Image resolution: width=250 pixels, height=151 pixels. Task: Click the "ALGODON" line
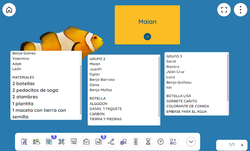tap(98, 104)
